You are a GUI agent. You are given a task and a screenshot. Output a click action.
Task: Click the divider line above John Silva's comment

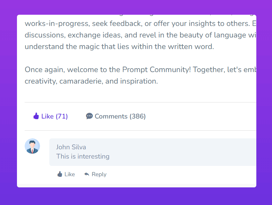click(140, 131)
